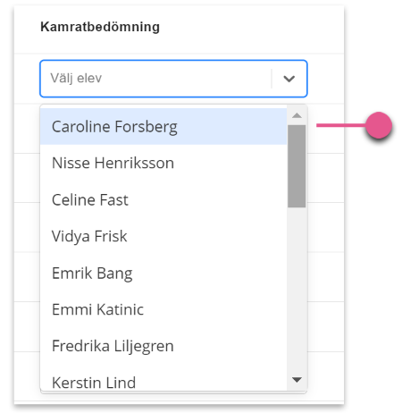Click the scrollbar up arrow

pos(297,115)
